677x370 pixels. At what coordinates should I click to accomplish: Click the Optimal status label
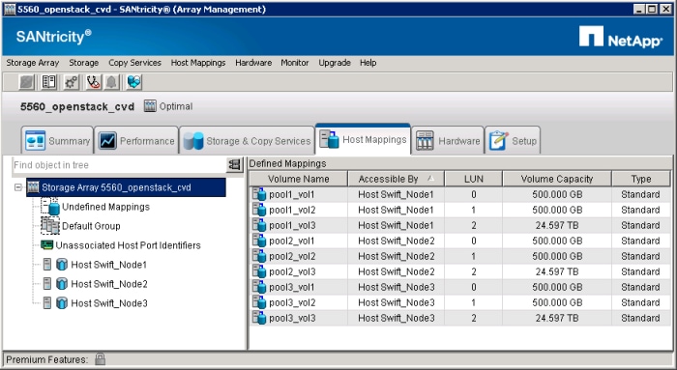pyautogui.click(x=176, y=106)
